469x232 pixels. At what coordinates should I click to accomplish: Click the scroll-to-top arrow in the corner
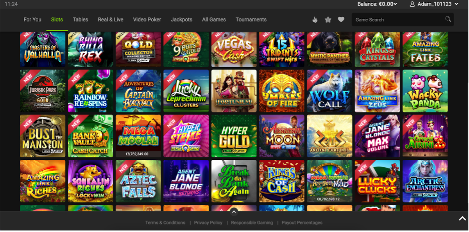click(462, 219)
